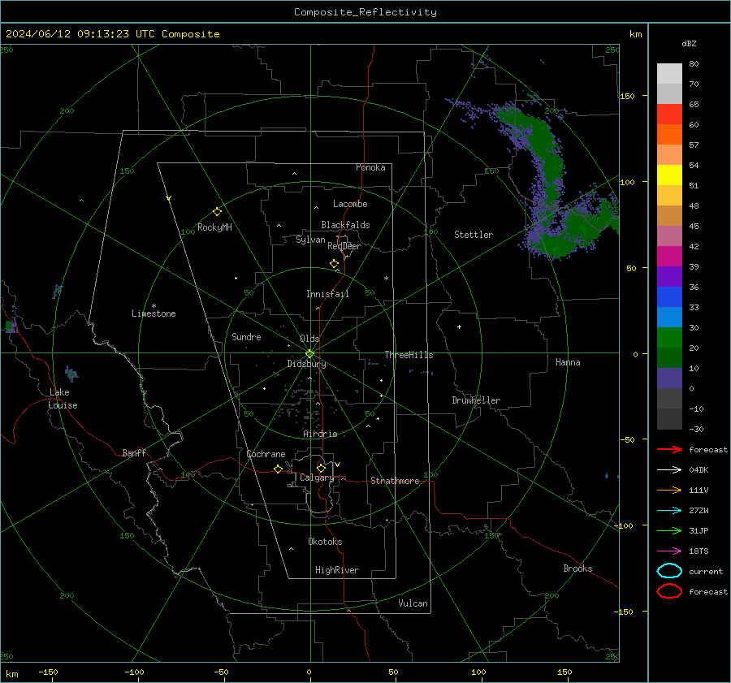This screenshot has width=731, height=683.
Task: Click the Lake Louise label
Action: (x=63, y=399)
